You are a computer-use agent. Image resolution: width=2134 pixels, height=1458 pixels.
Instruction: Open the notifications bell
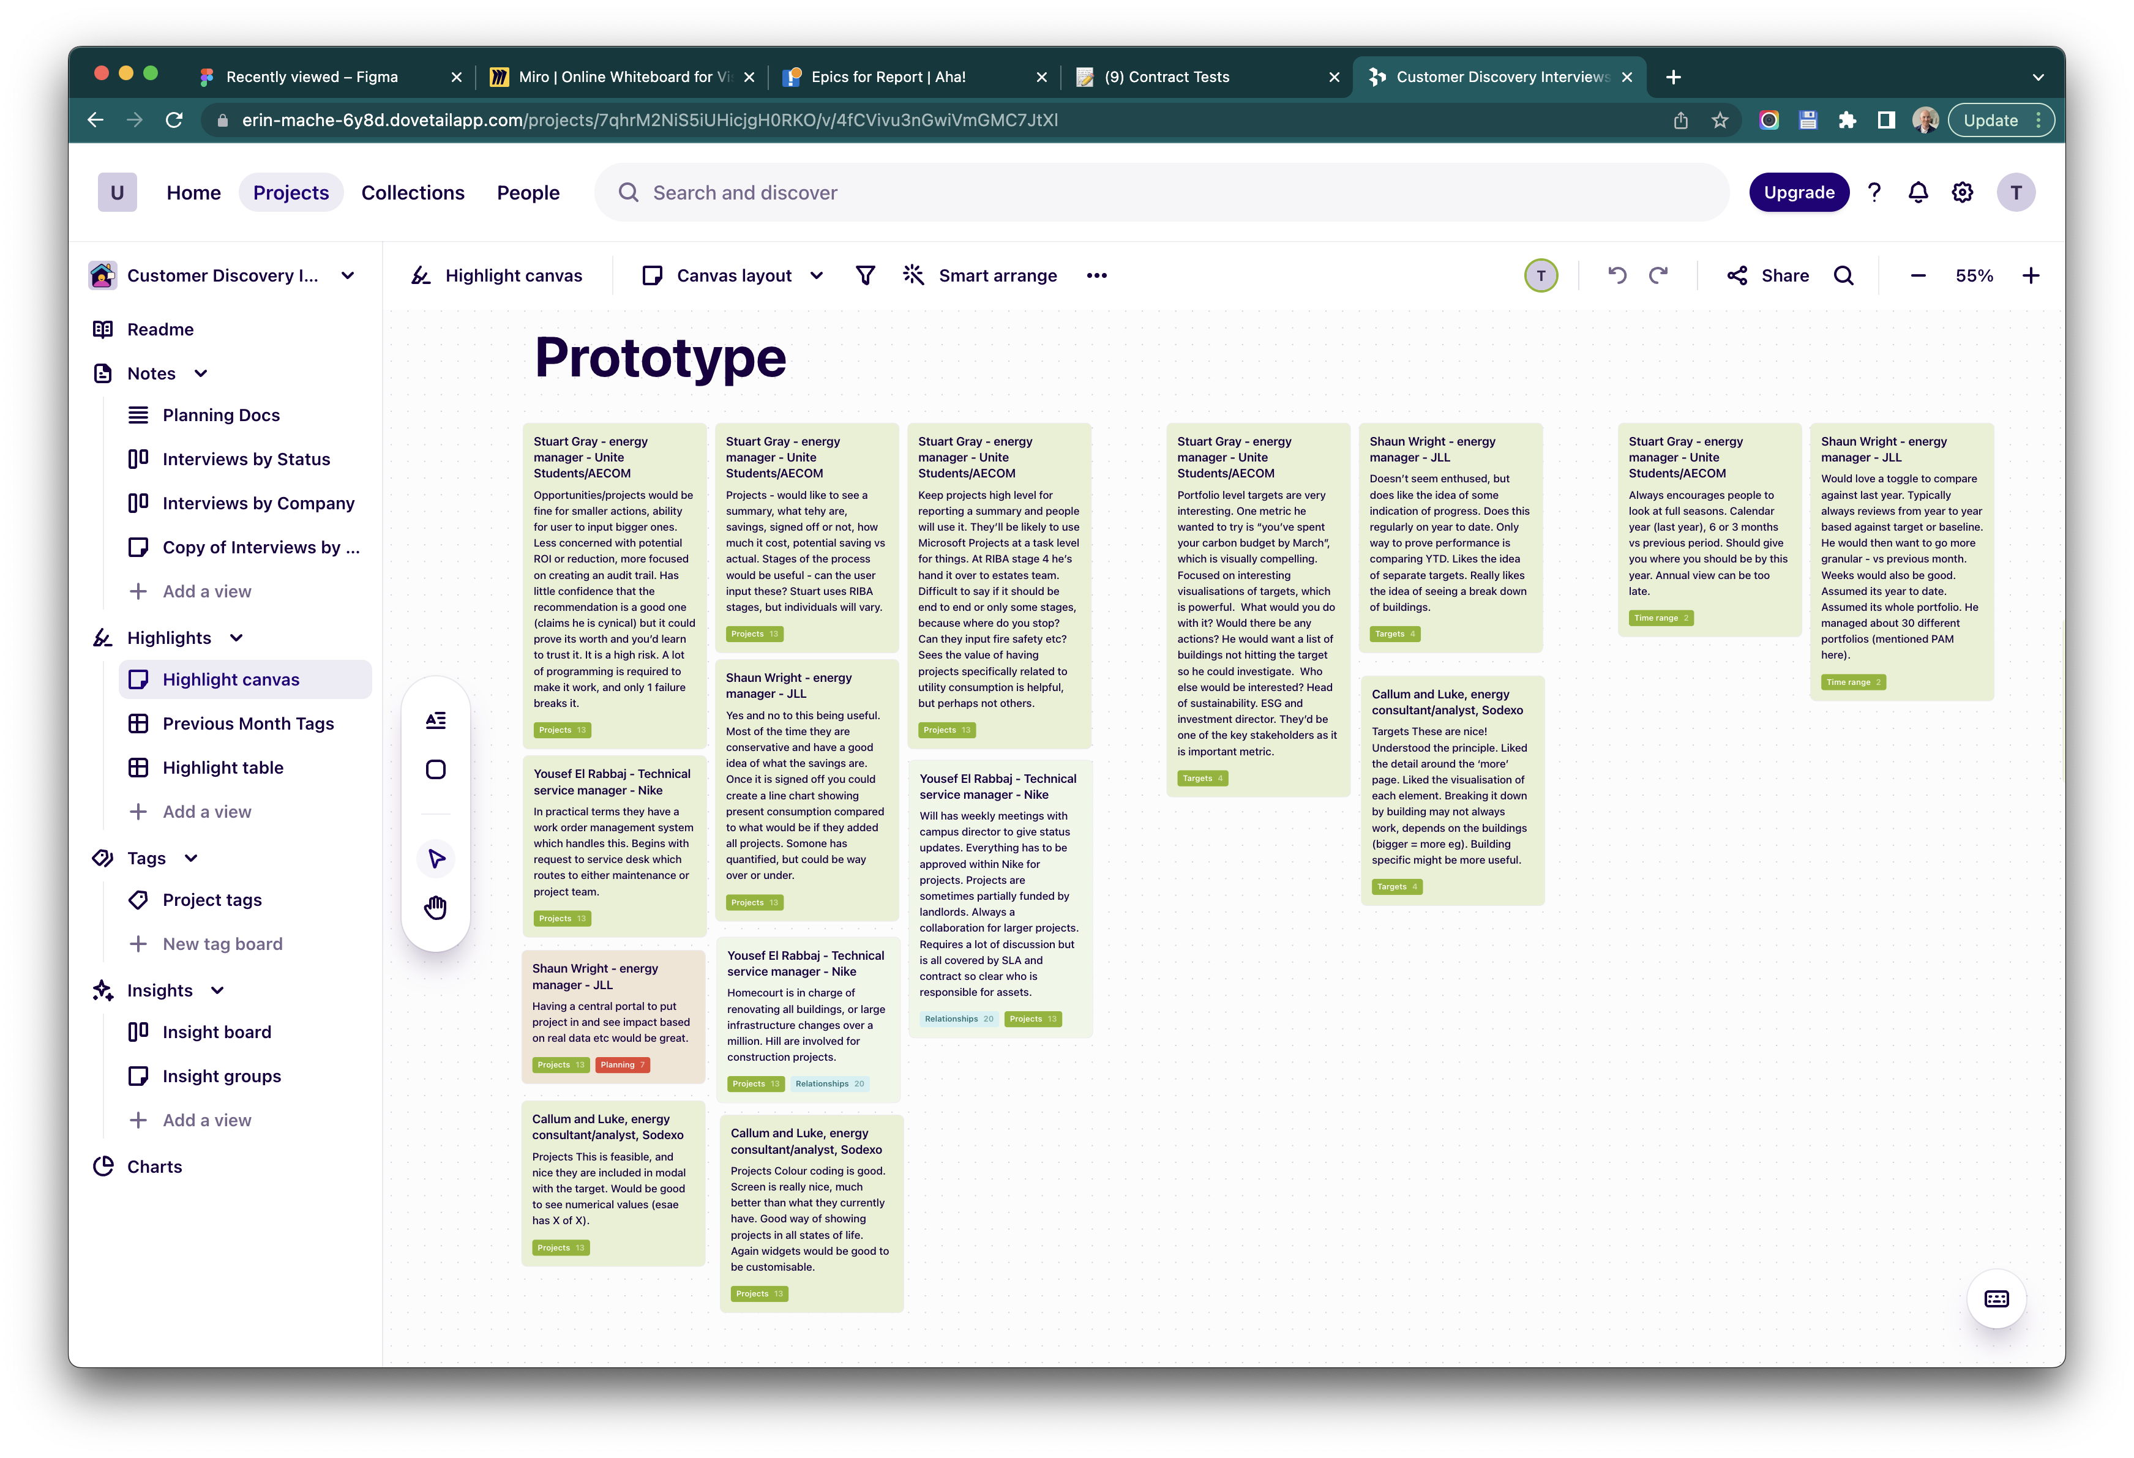(1919, 193)
